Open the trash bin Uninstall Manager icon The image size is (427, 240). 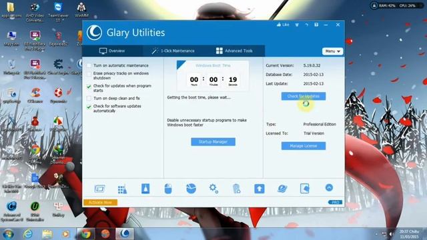click(236, 189)
